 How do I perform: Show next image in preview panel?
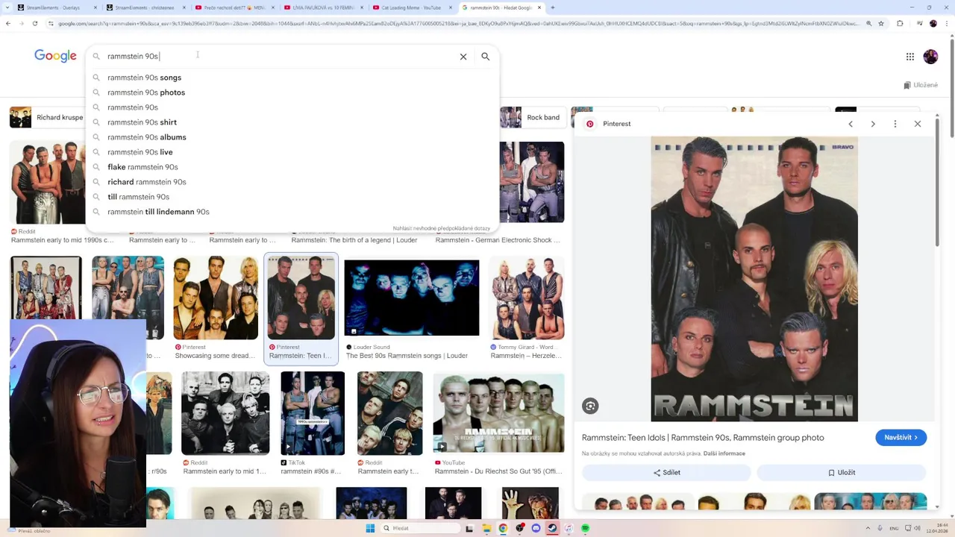(873, 124)
